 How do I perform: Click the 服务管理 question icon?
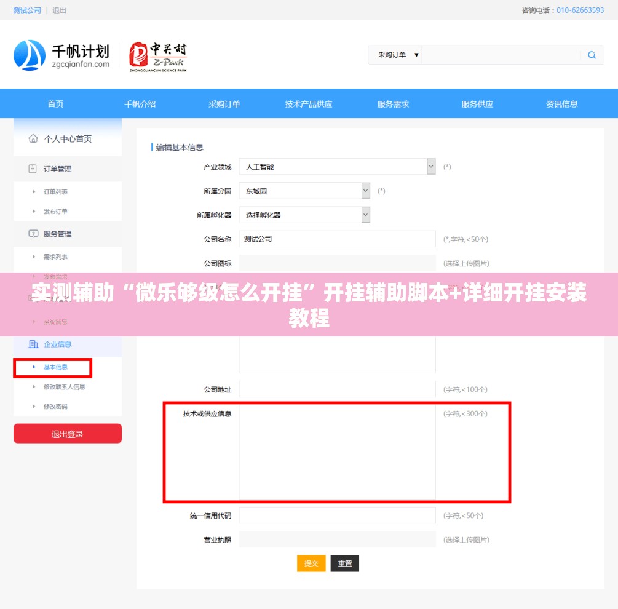[33, 234]
